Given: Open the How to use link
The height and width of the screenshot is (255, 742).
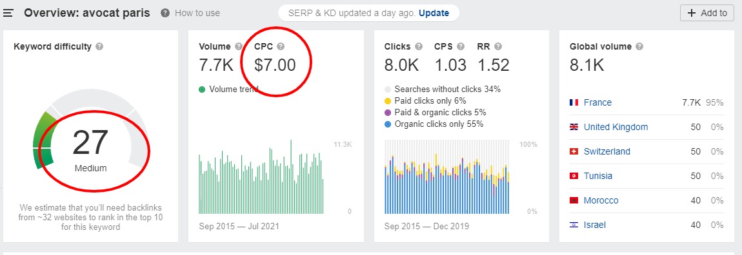Looking at the screenshot, I should coord(197,14).
